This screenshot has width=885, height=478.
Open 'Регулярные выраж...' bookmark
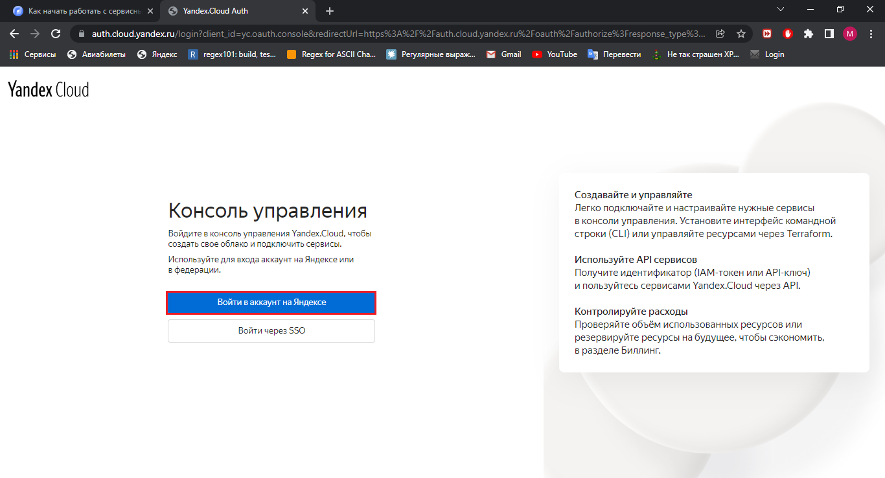431,54
